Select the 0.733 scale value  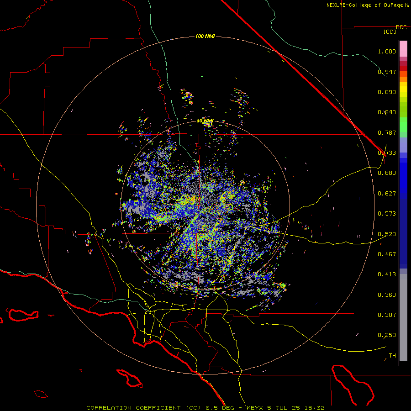coord(387,153)
